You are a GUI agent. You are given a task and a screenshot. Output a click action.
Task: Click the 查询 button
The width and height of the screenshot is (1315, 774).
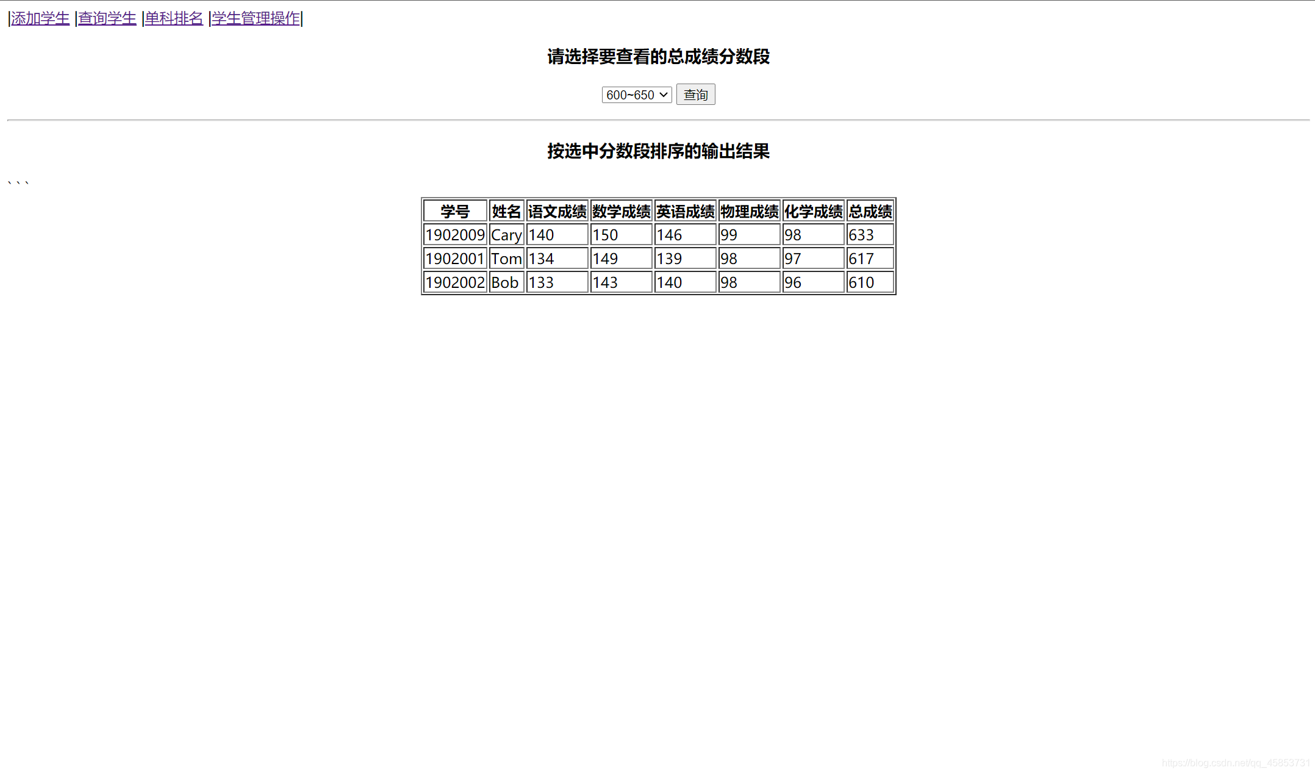[x=696, y=95]
